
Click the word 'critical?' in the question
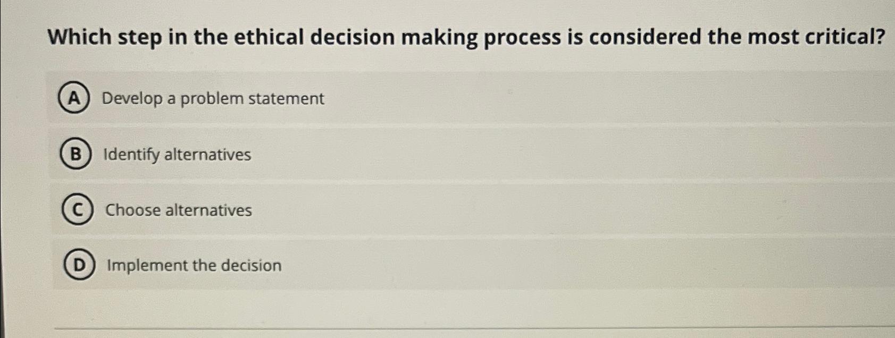[x=846, y=37]
